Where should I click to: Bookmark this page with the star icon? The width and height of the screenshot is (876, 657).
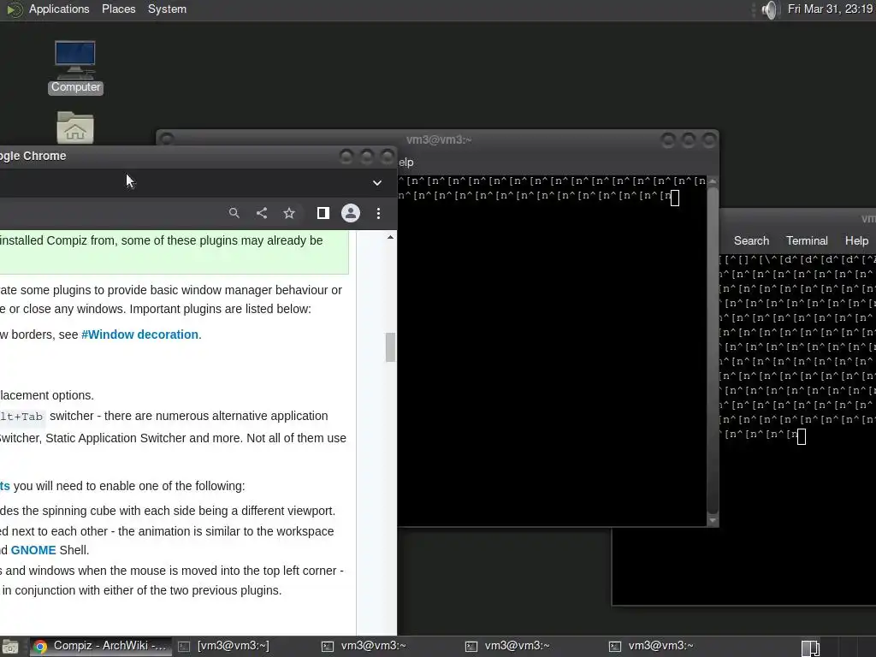click(x=289, y=213)
